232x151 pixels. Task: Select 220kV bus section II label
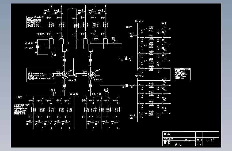29,48
